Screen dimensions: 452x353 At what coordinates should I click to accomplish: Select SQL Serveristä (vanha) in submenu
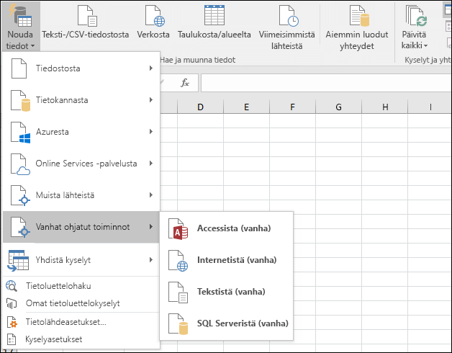point(227,324)
